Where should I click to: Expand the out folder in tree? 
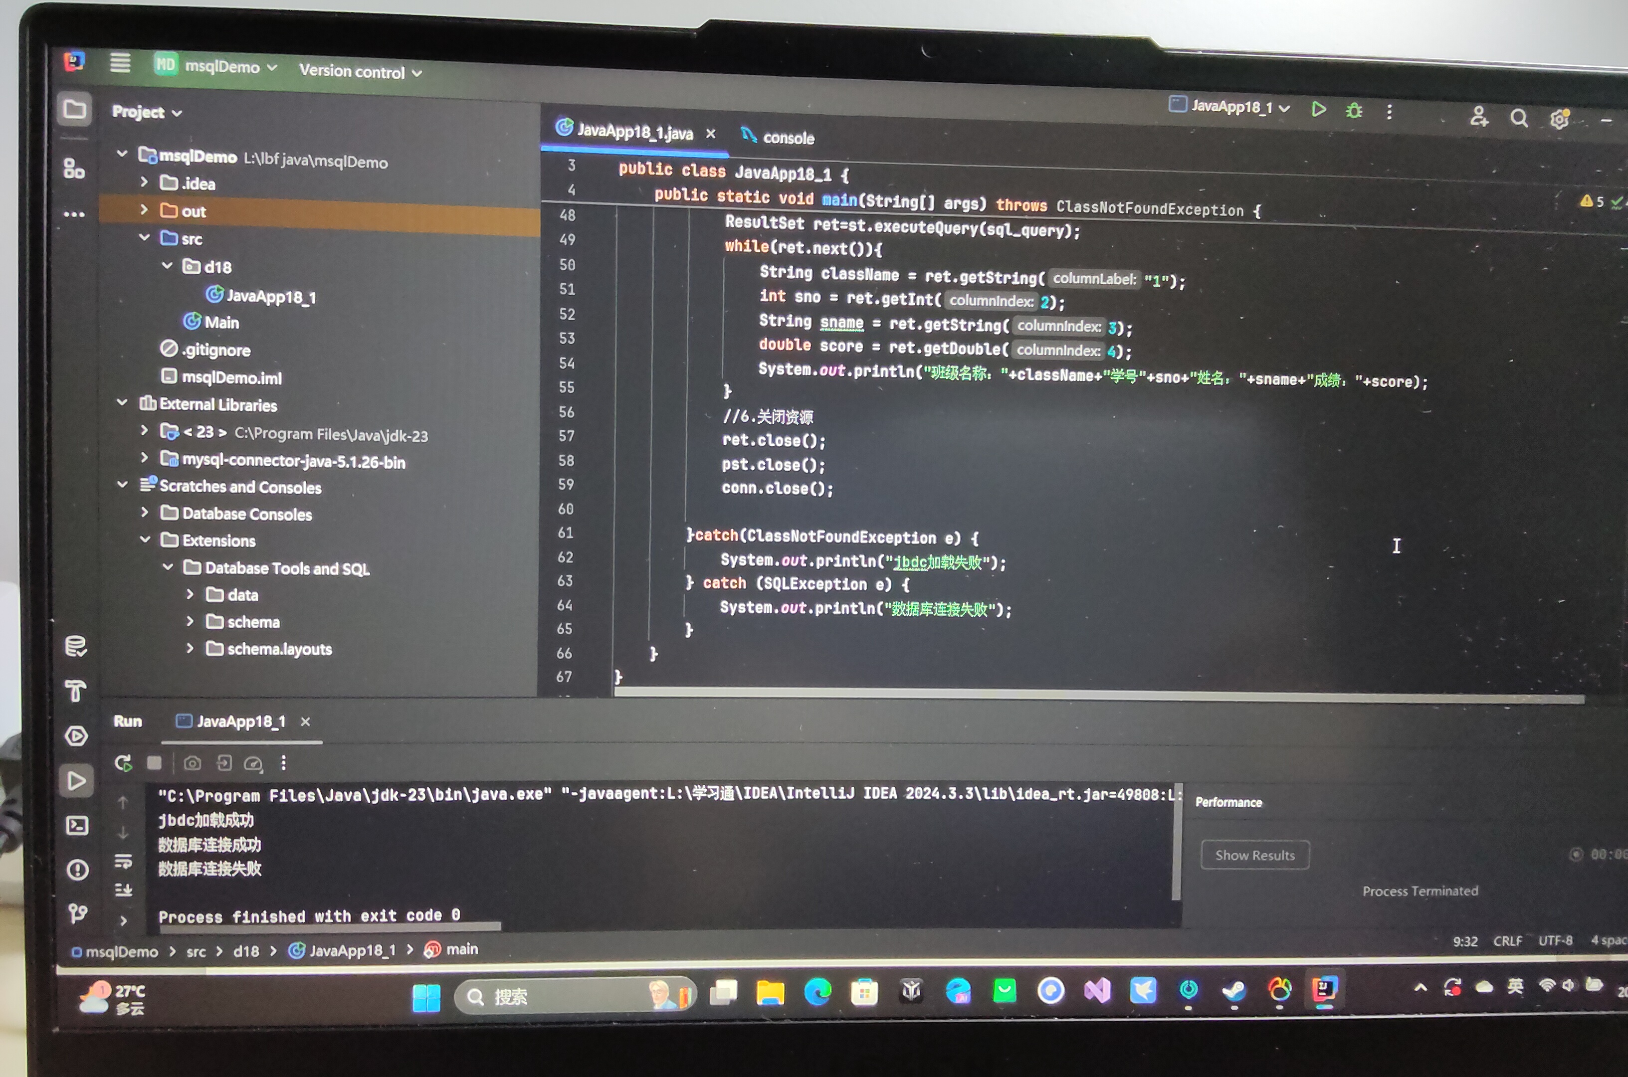pyautogui.click(x=144, y=209)
